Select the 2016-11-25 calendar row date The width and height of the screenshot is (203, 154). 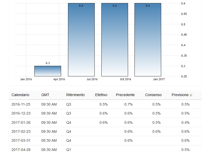pos(21,104)
